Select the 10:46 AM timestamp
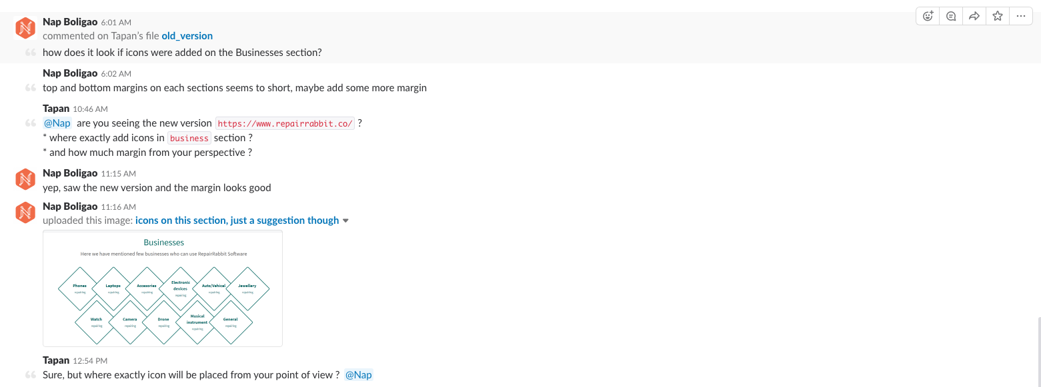 click(x=91, y=109)
